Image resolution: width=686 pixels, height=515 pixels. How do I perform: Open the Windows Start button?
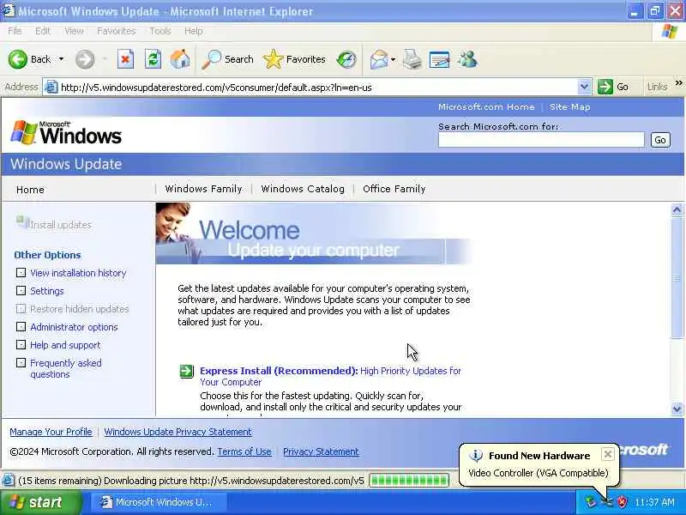tap(40, 502)
